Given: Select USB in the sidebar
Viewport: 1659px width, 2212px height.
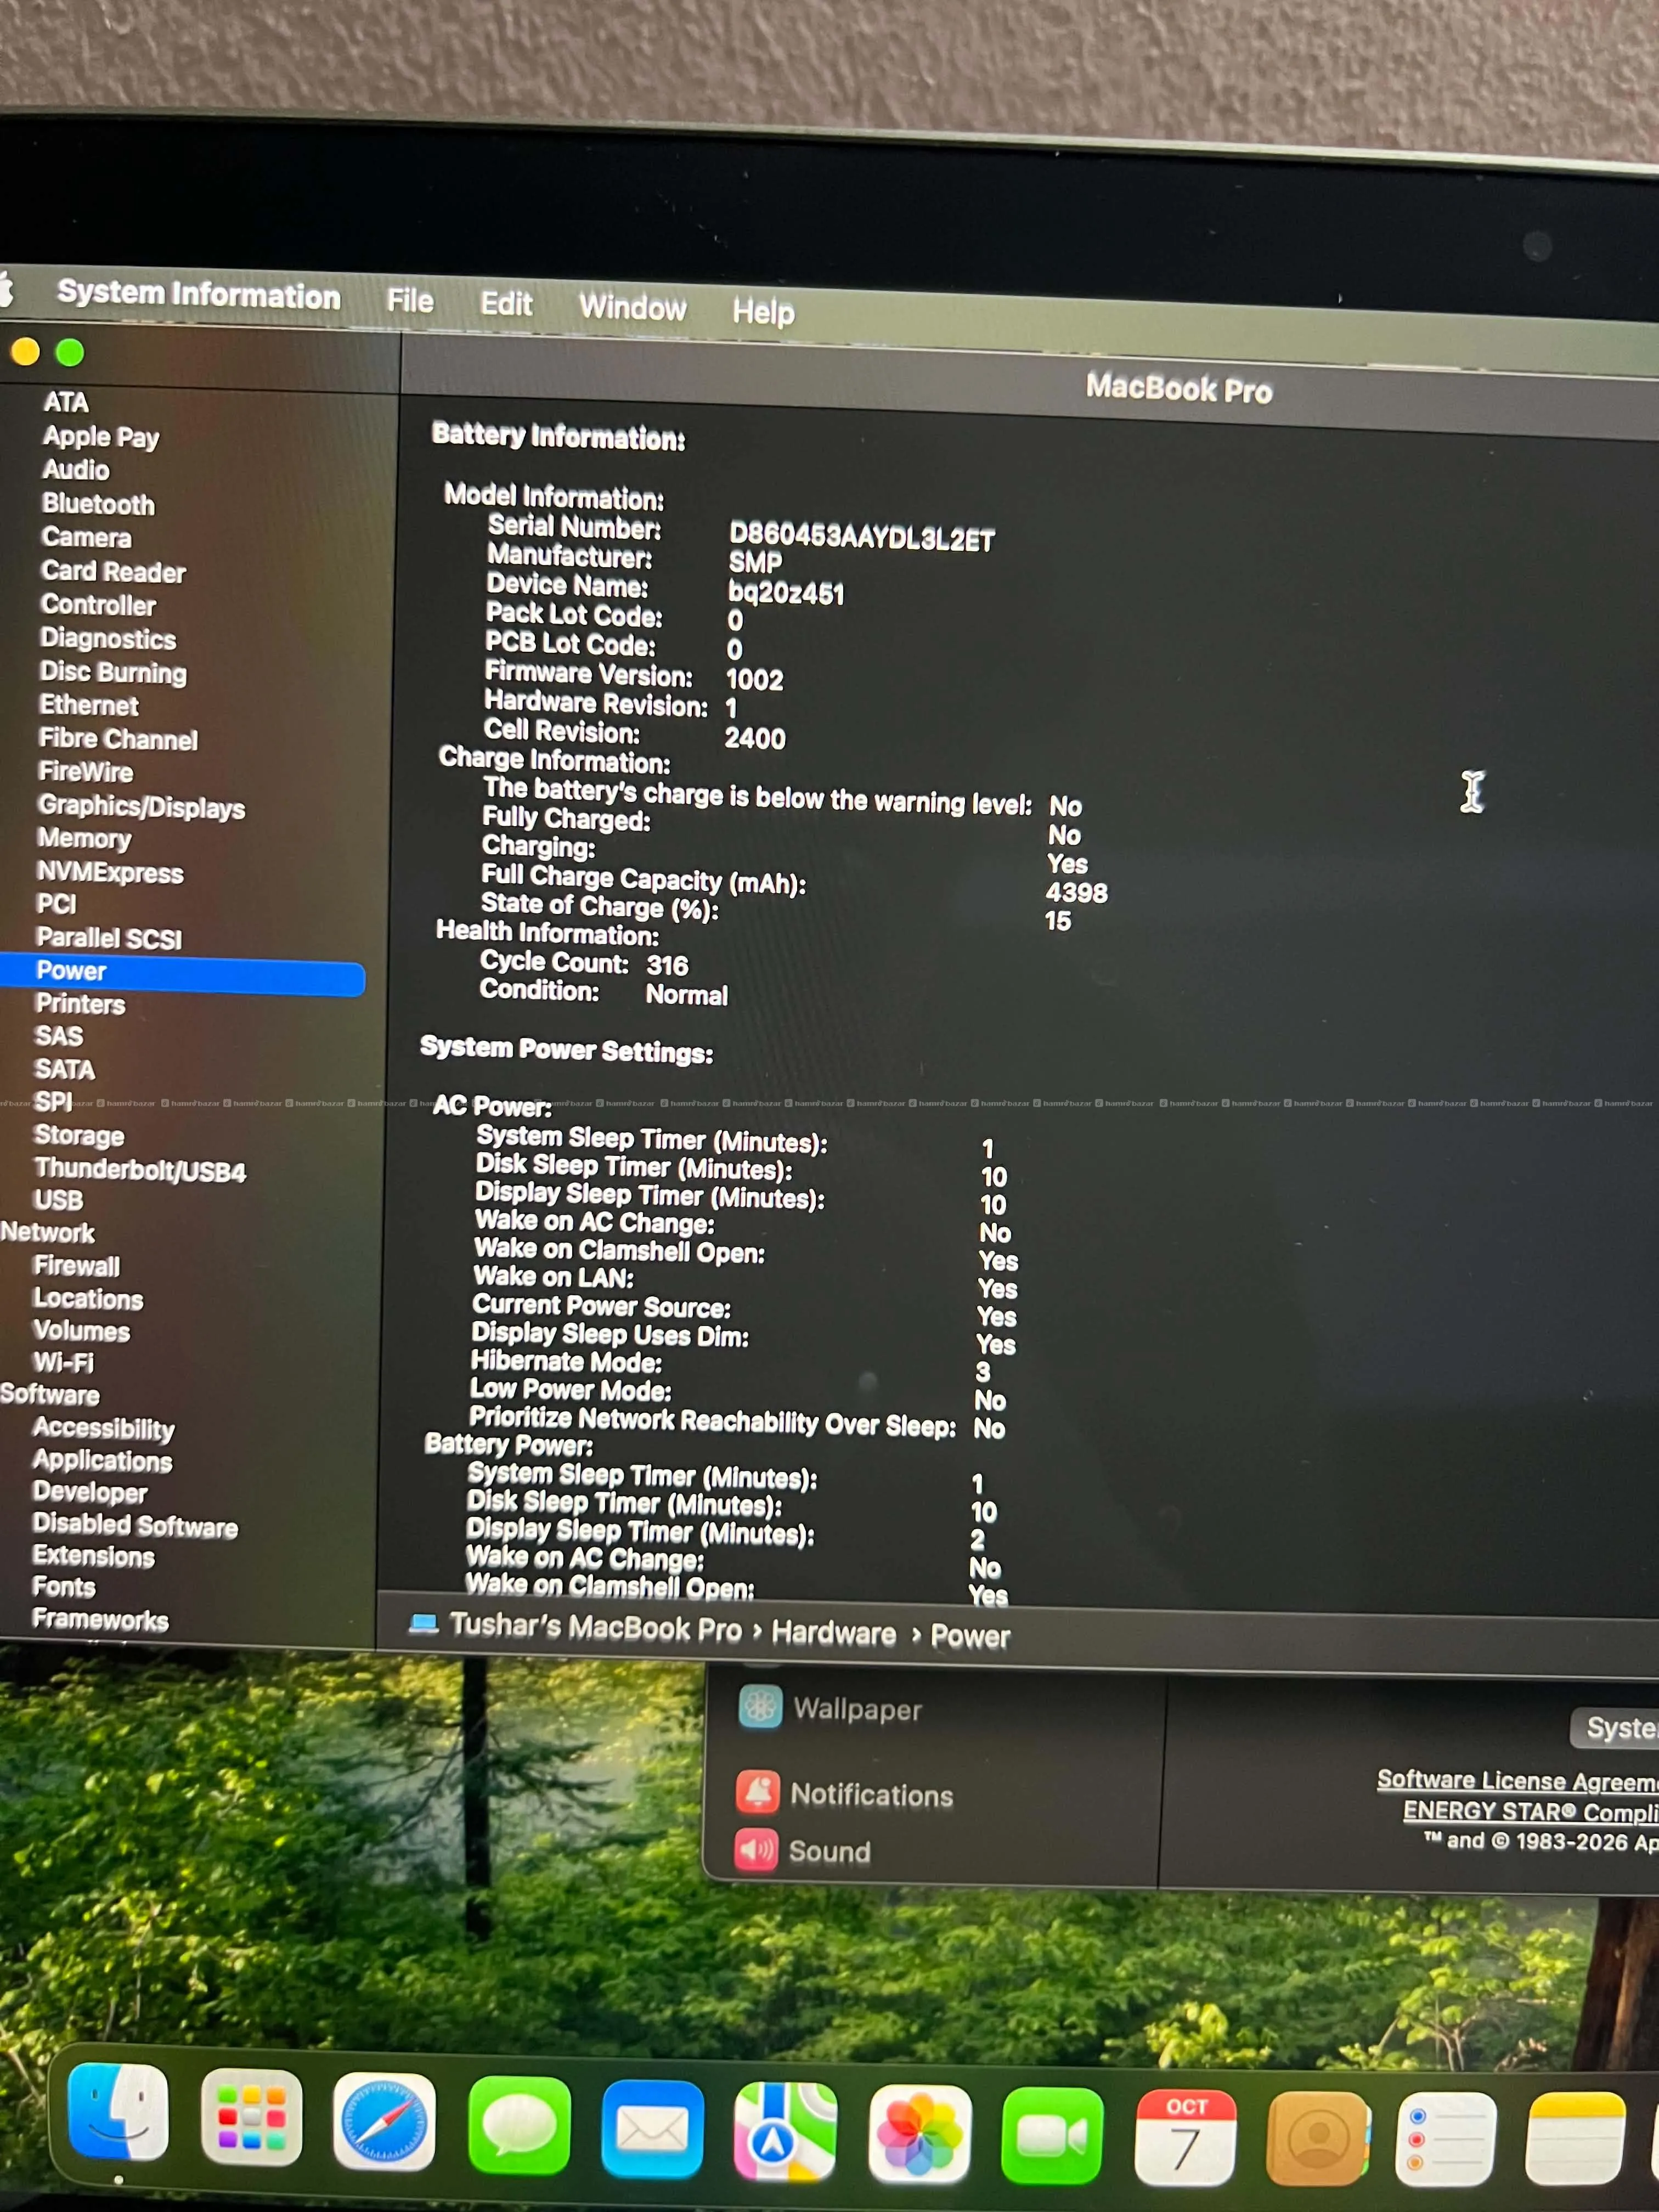Looking at the screenshot, I should click(58, 1200).
